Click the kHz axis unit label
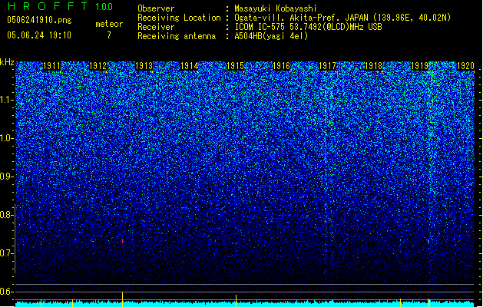Viewport: 483px width, 307px height. coord(7,62)
